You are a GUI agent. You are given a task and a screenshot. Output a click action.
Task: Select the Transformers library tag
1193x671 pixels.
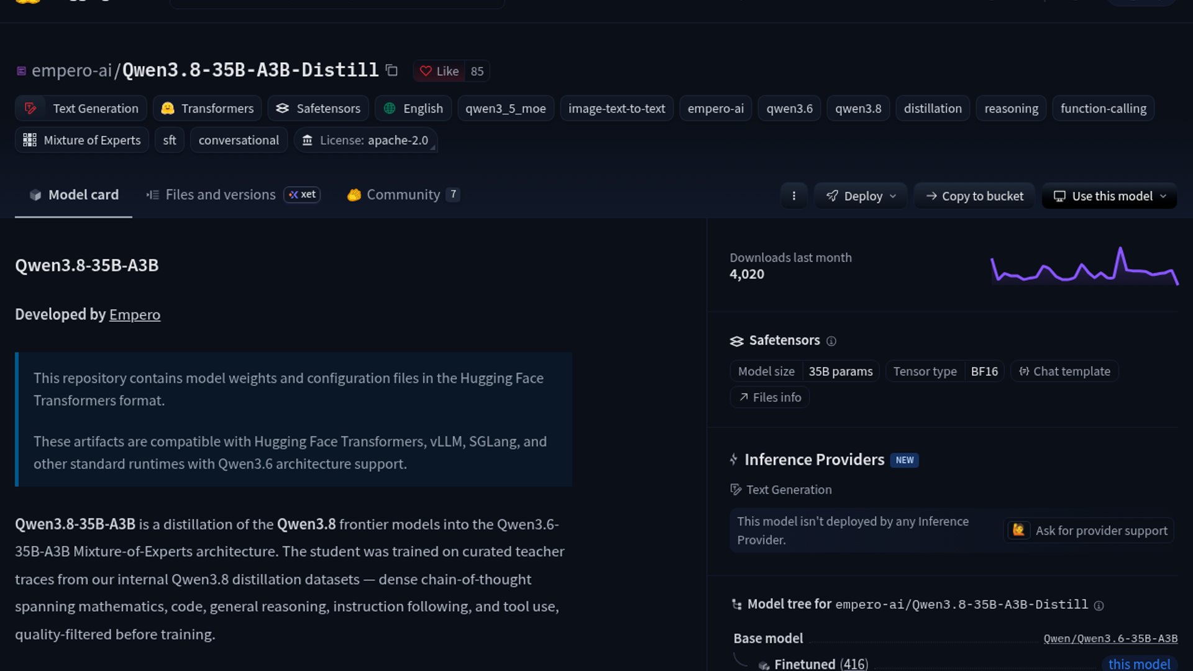tap(208, 108)
